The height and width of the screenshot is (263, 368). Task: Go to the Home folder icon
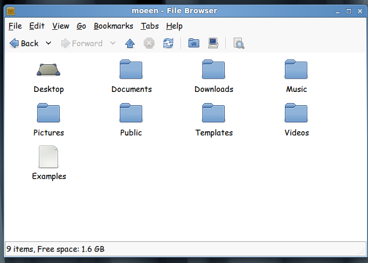coord(194,43)
